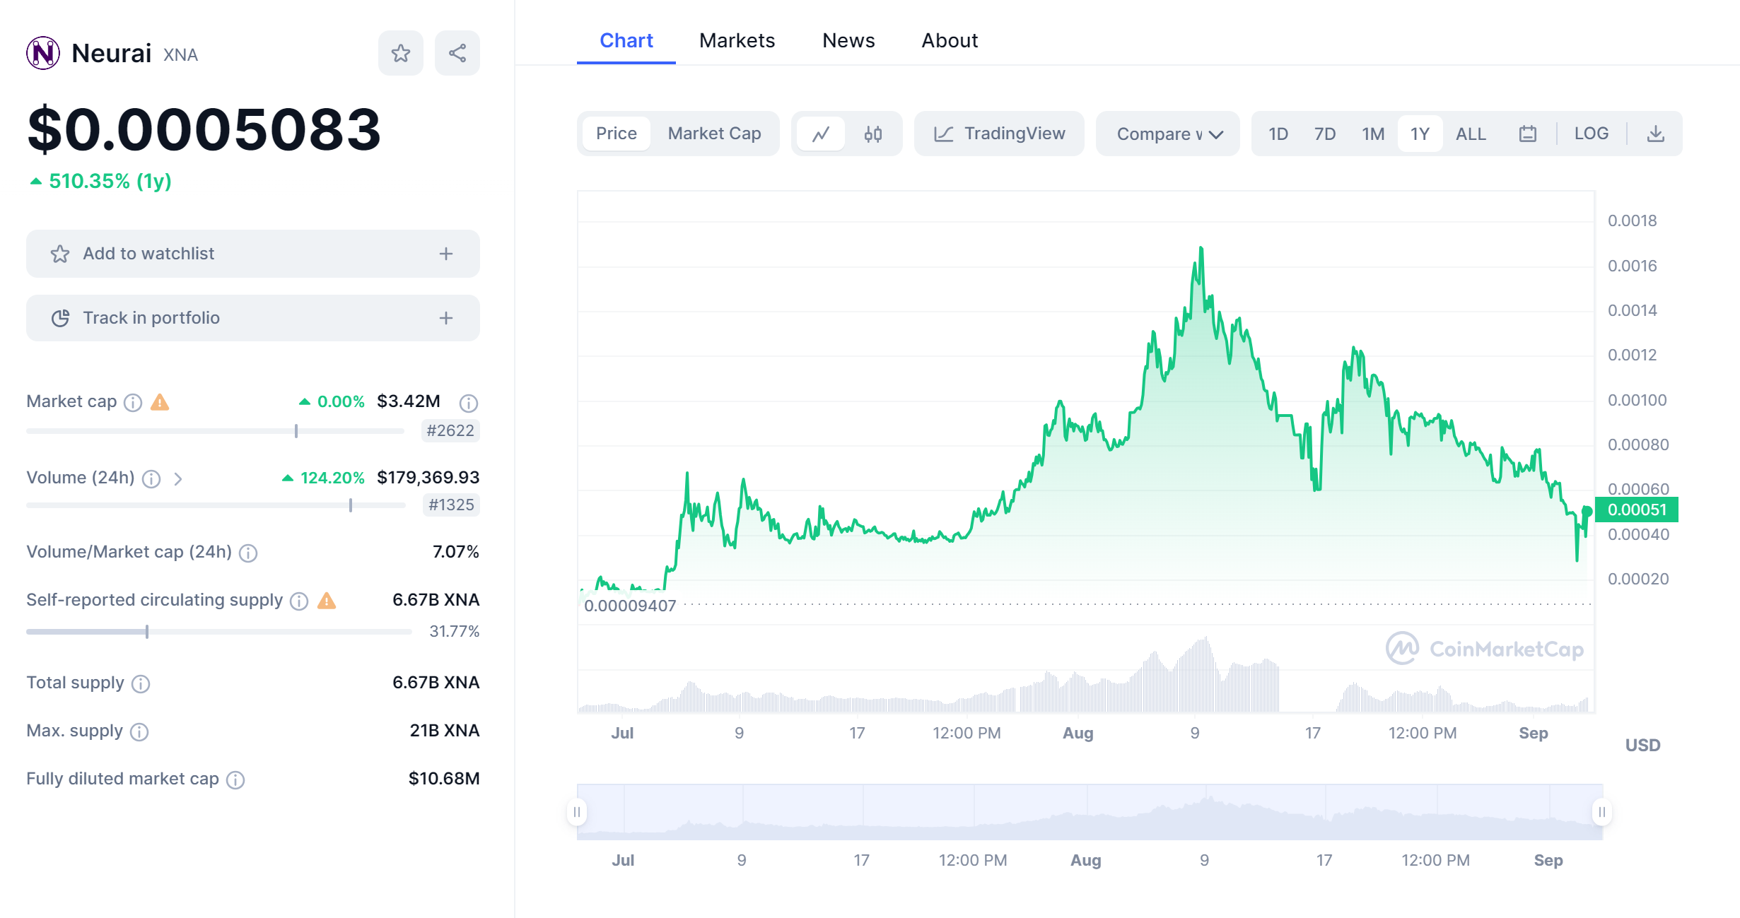Click the share icon button
This screenshot has height=918, width=1740.
click(457, 53)
